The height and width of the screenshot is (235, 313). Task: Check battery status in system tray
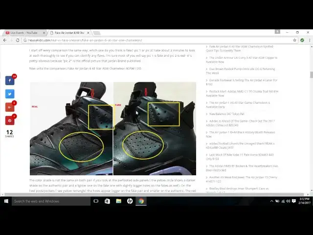pos(277,201)
